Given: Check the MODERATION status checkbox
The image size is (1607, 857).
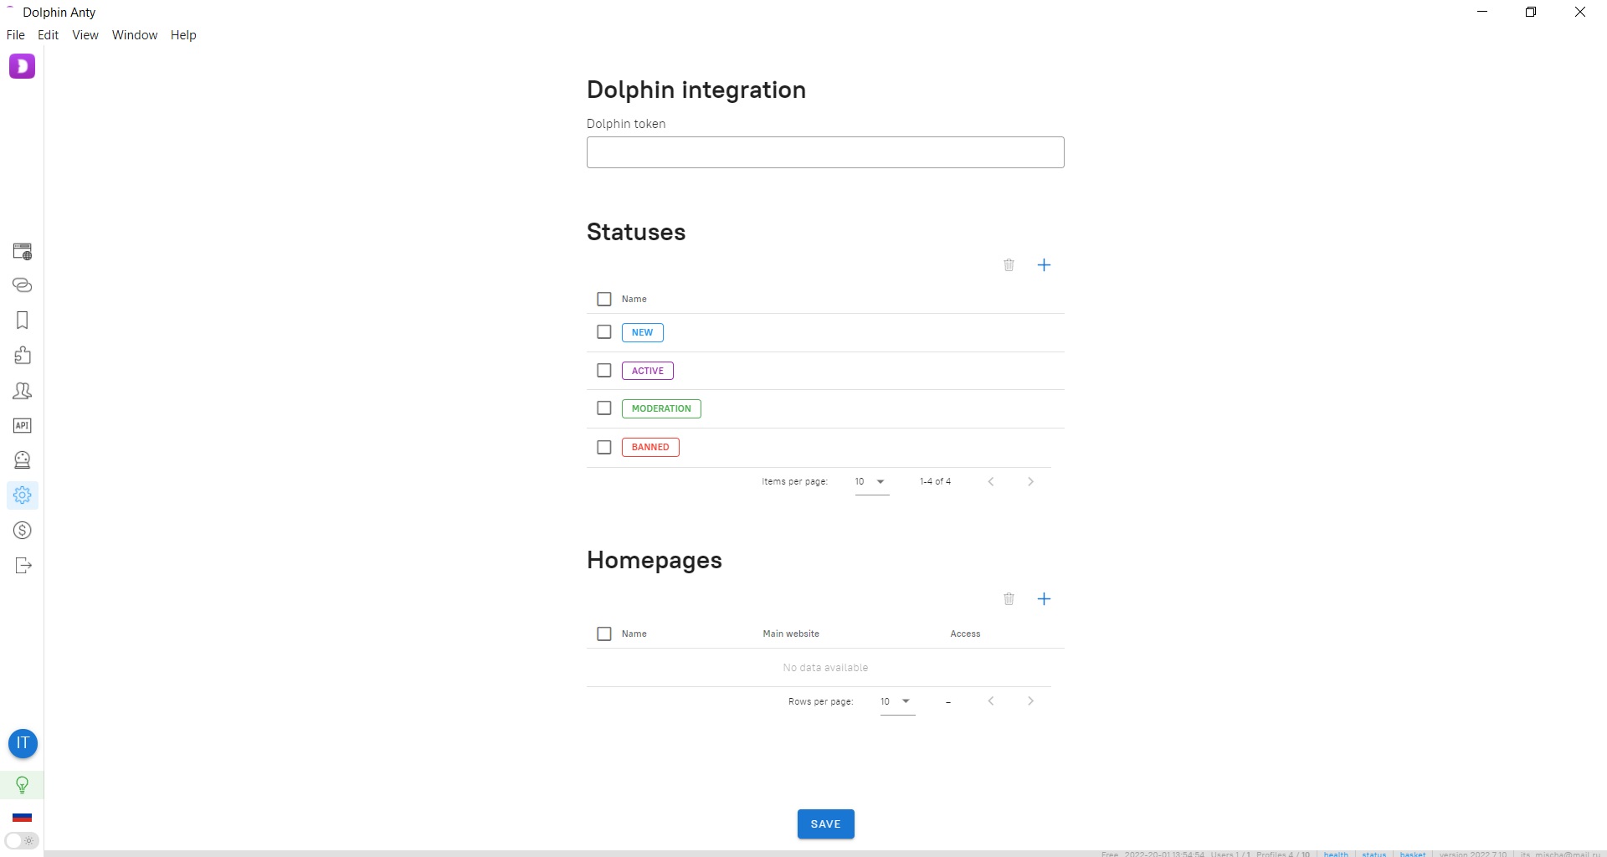Looking at the screenshot, I should pyautogui.click(x=604, y=408).
